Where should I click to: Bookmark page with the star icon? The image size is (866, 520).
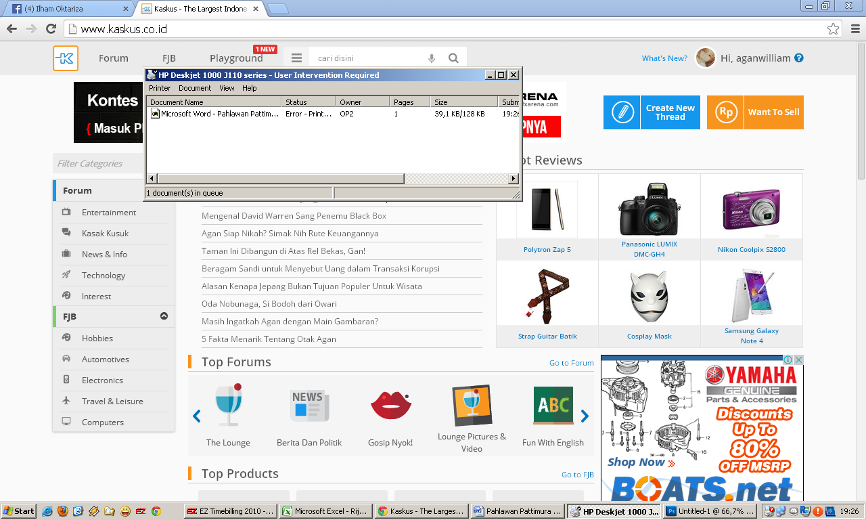pyautogui.click(x=833, y=29)
